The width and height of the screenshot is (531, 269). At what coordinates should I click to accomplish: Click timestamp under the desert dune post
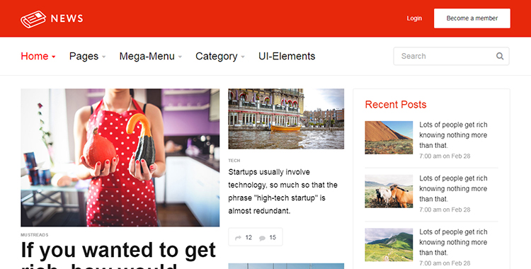coord(445,156)
